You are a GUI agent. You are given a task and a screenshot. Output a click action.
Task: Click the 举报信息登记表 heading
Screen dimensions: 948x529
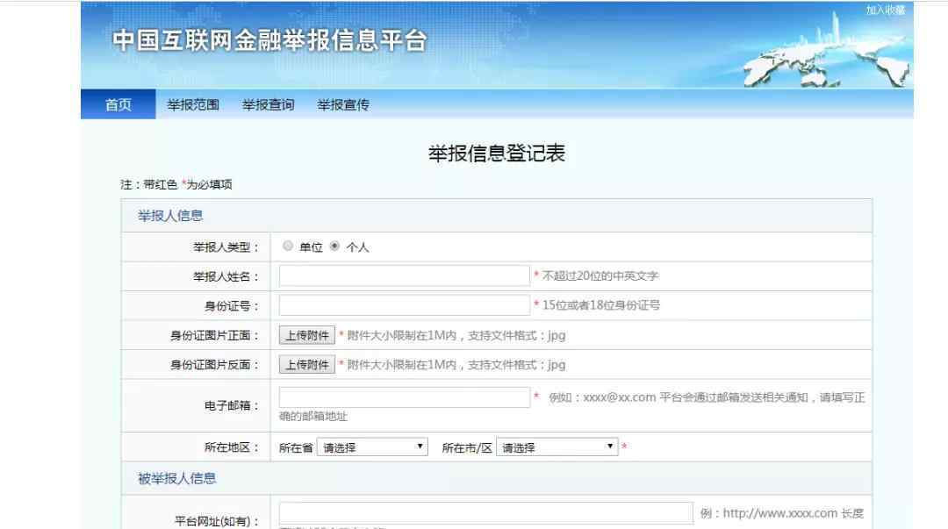tap(496, 153)
